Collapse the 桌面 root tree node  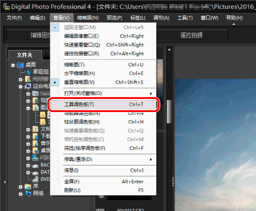[x=13, y=65]
